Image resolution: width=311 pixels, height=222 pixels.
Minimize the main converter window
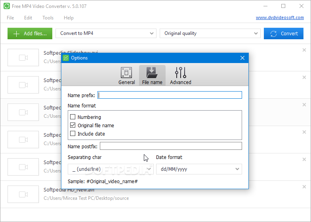tap(265, 6)
